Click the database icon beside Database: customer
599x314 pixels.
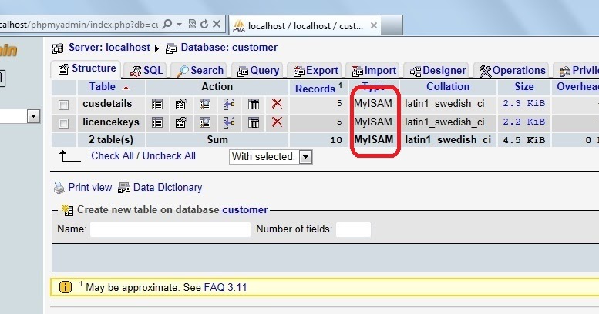171,48
